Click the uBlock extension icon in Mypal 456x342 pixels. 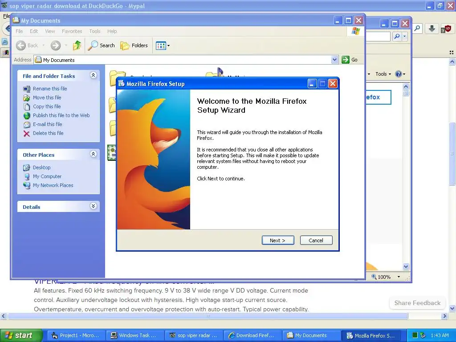(x=445, y=29)
